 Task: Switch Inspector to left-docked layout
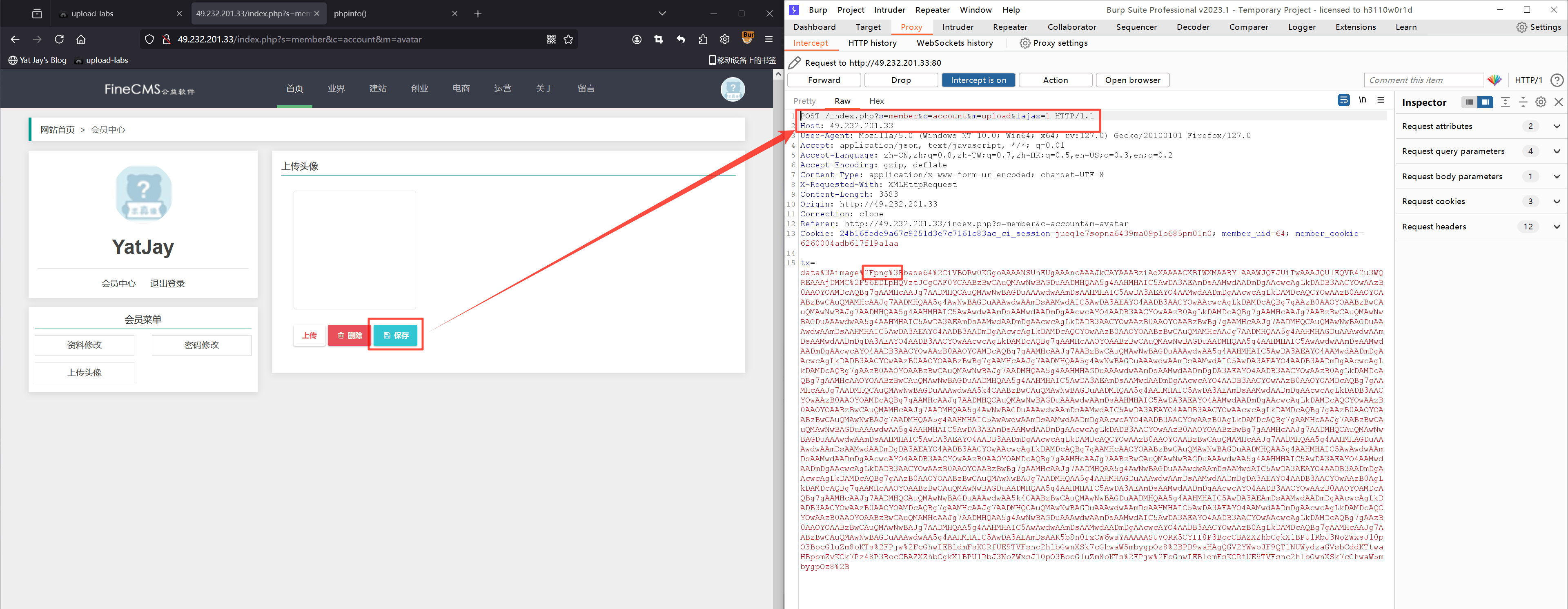(1470, 102)
